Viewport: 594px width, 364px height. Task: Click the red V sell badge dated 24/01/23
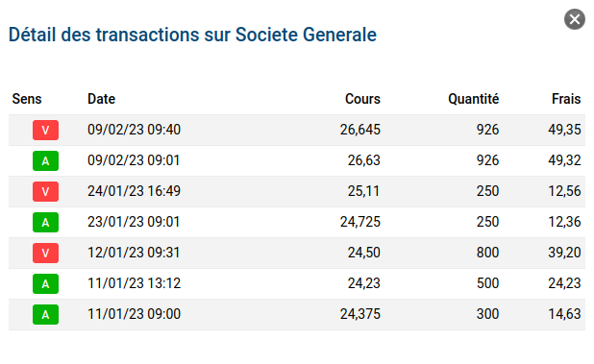point(45,191)
